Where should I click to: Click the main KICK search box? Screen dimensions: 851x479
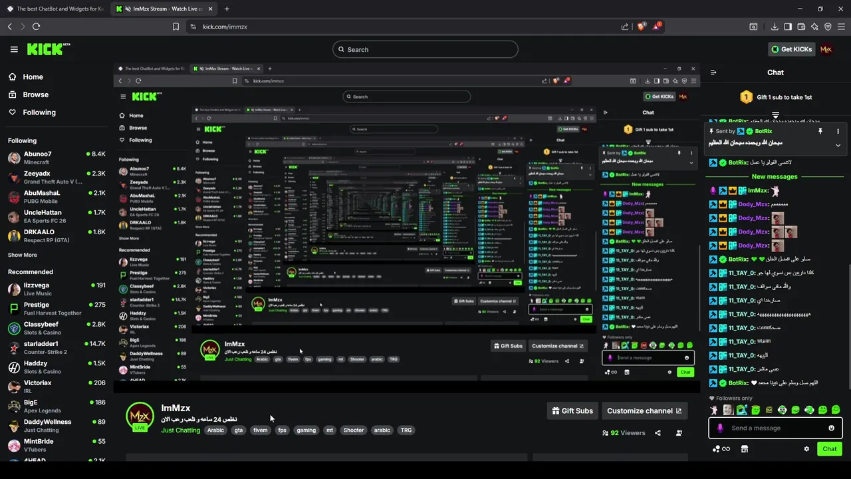coord(425,49)
